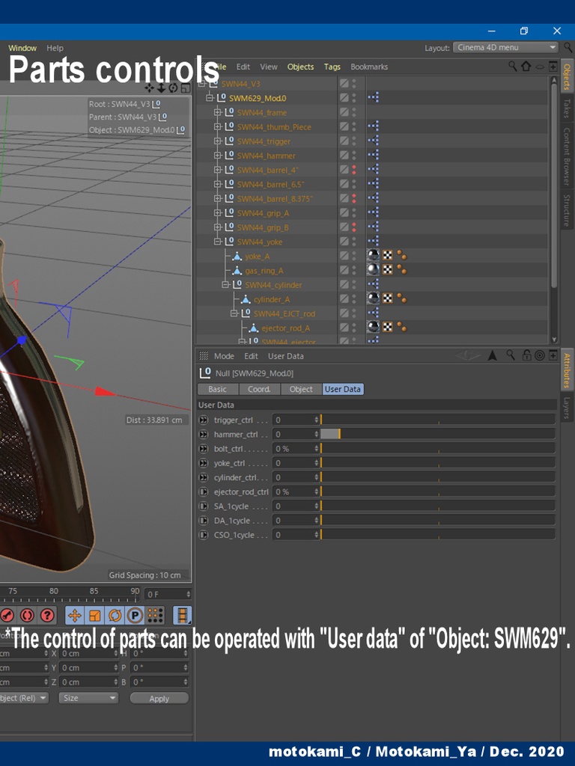The width and height of the screenshot is (575, 766).
Task: Click the magnifier icon in Attribute Manager
Action: pos(511,355)
